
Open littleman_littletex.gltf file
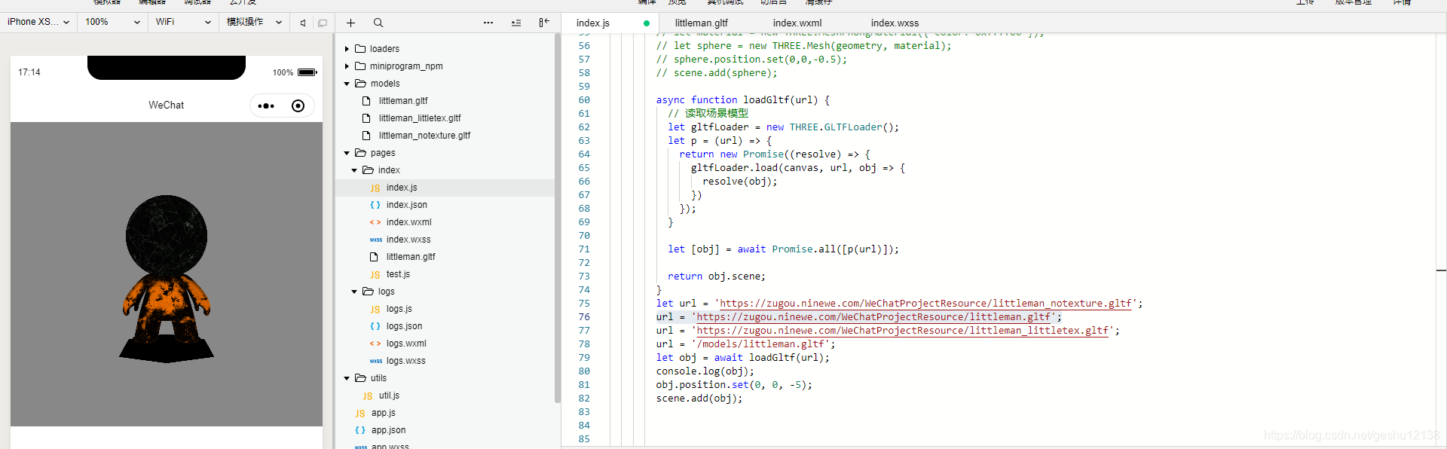coord(420,118)
